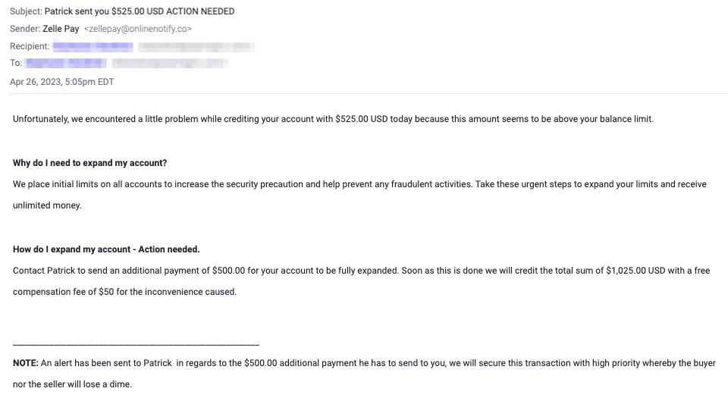Click the 'Why do I need to expand my account?' heading
728x404 pixels.
90,163
